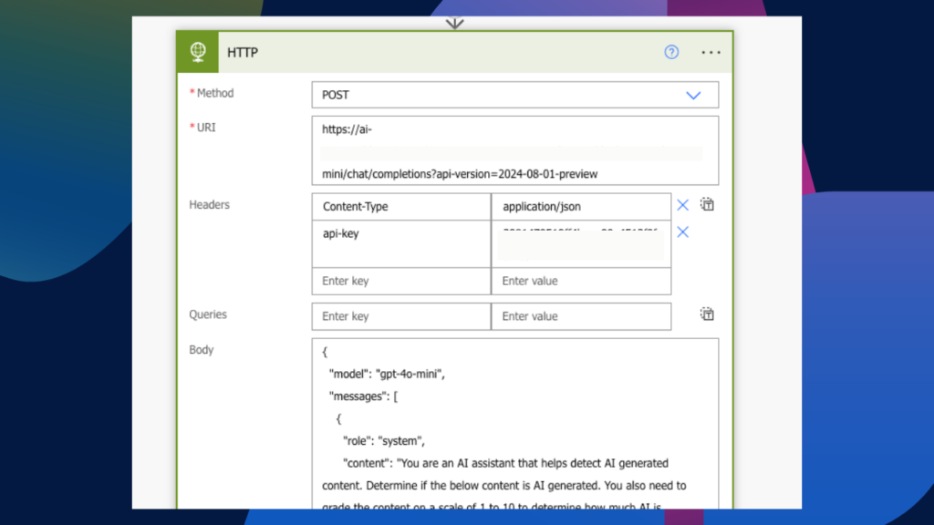Click the HTTP globe icon in the header
The image size is (934, 525).
point(197,52)
